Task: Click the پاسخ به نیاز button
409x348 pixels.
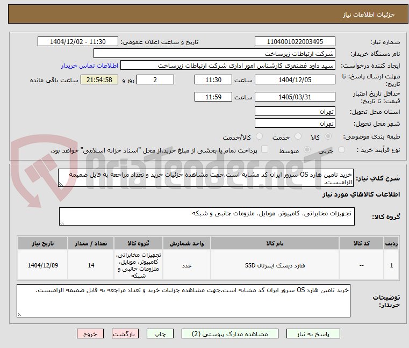Action: [x=313, y=334]
